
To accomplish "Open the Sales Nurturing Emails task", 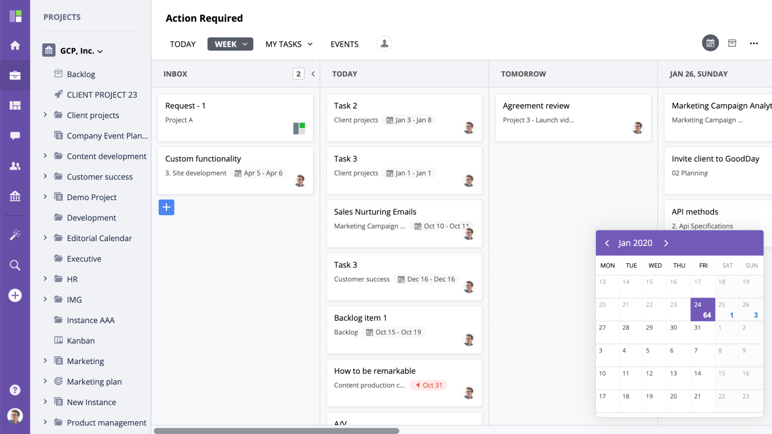I will [404, 224].
